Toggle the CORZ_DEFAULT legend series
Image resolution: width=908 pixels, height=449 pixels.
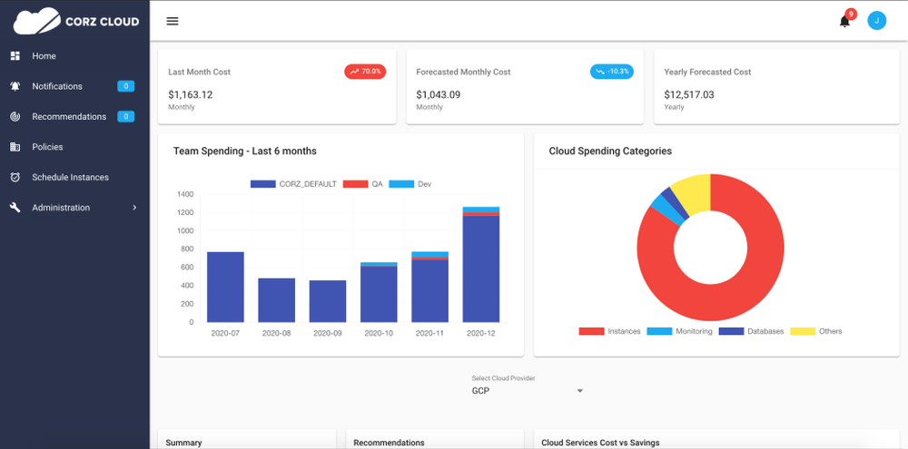[x=293, y=184]
